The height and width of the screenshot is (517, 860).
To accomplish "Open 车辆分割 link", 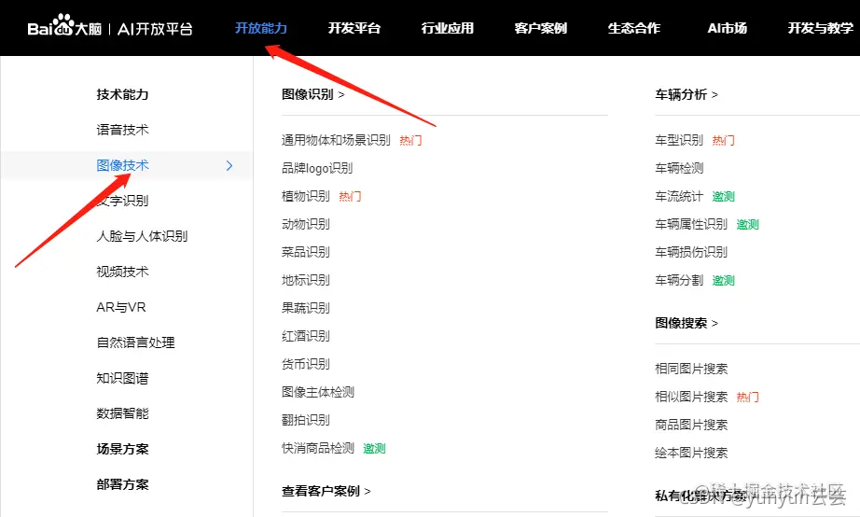I will point(679,280).
